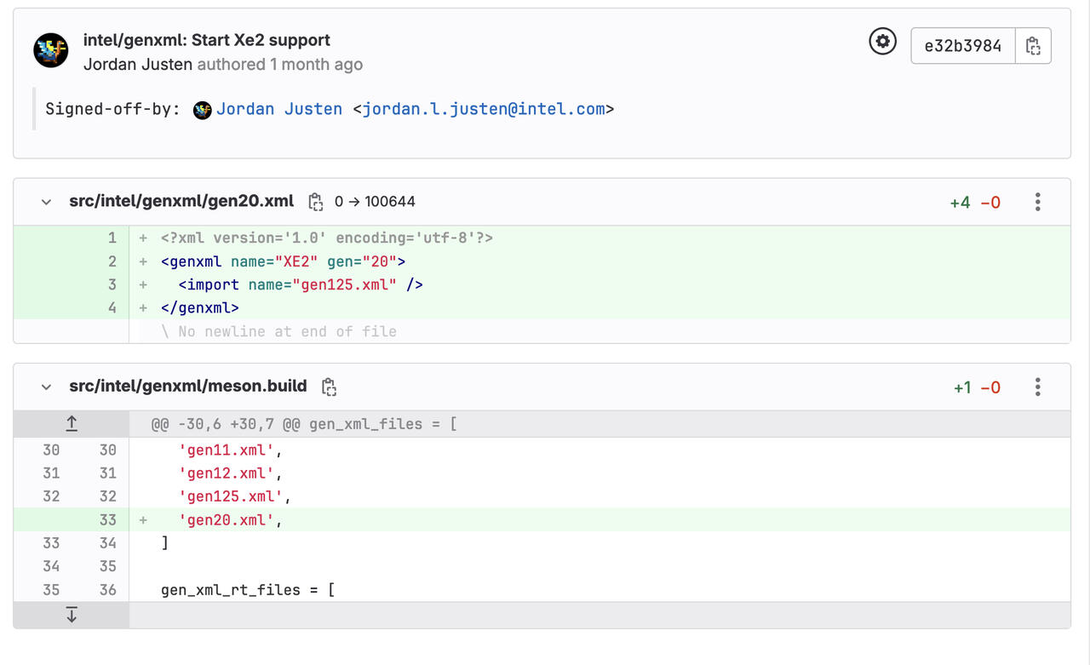This screenshot has height=665, width=1090.
Task: Click the small avatar beside Signed-off-by
Action: click(x=202, y=109)
